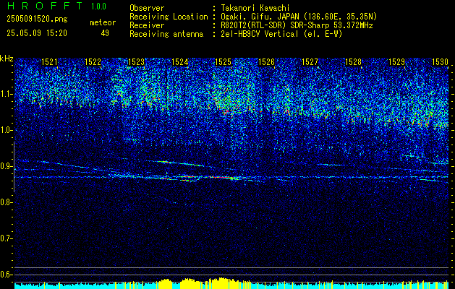Image resolution: width=455 pixels, height=289 pixels.
Task: Click the 0.6 kHz axis label
Action: coord(7,275)
